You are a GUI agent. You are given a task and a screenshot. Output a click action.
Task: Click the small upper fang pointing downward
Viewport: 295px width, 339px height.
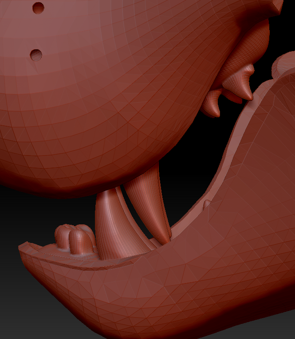pyautogui.click(x=211, y=104)
